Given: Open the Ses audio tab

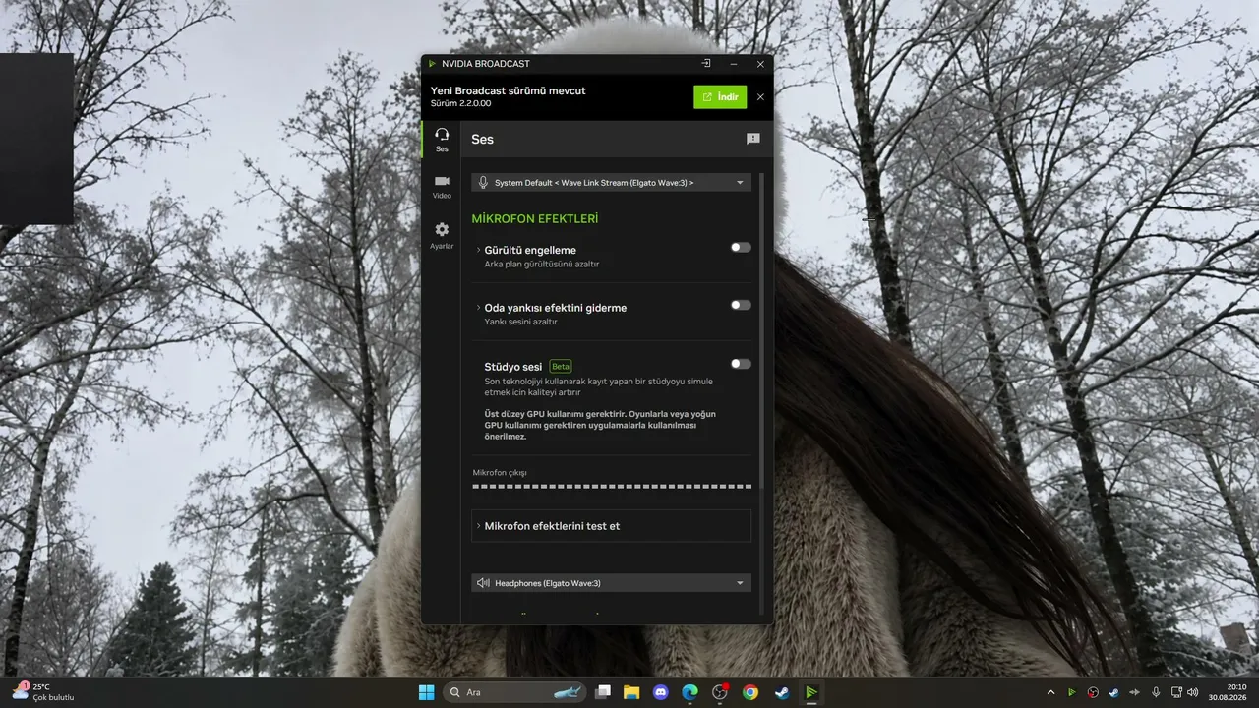Looking at the screenshot, I should (442, 140).
